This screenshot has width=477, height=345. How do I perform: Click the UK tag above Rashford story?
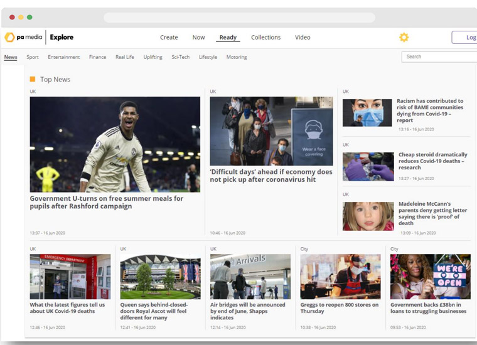33,91
